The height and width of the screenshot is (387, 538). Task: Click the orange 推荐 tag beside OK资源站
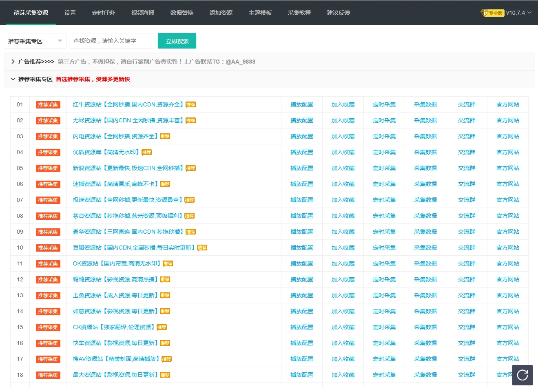168,264
